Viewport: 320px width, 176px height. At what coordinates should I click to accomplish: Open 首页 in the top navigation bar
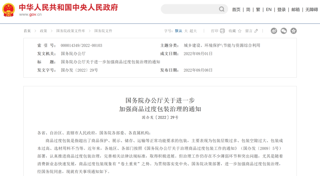pyautogui.click(x=236, y=9)
